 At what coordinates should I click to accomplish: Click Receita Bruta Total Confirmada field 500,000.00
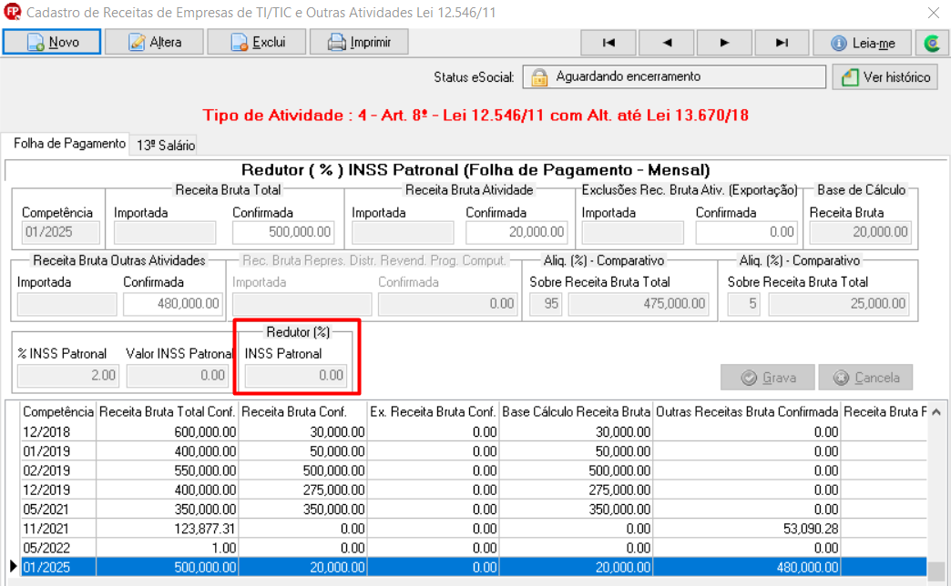tap(283, 232)
